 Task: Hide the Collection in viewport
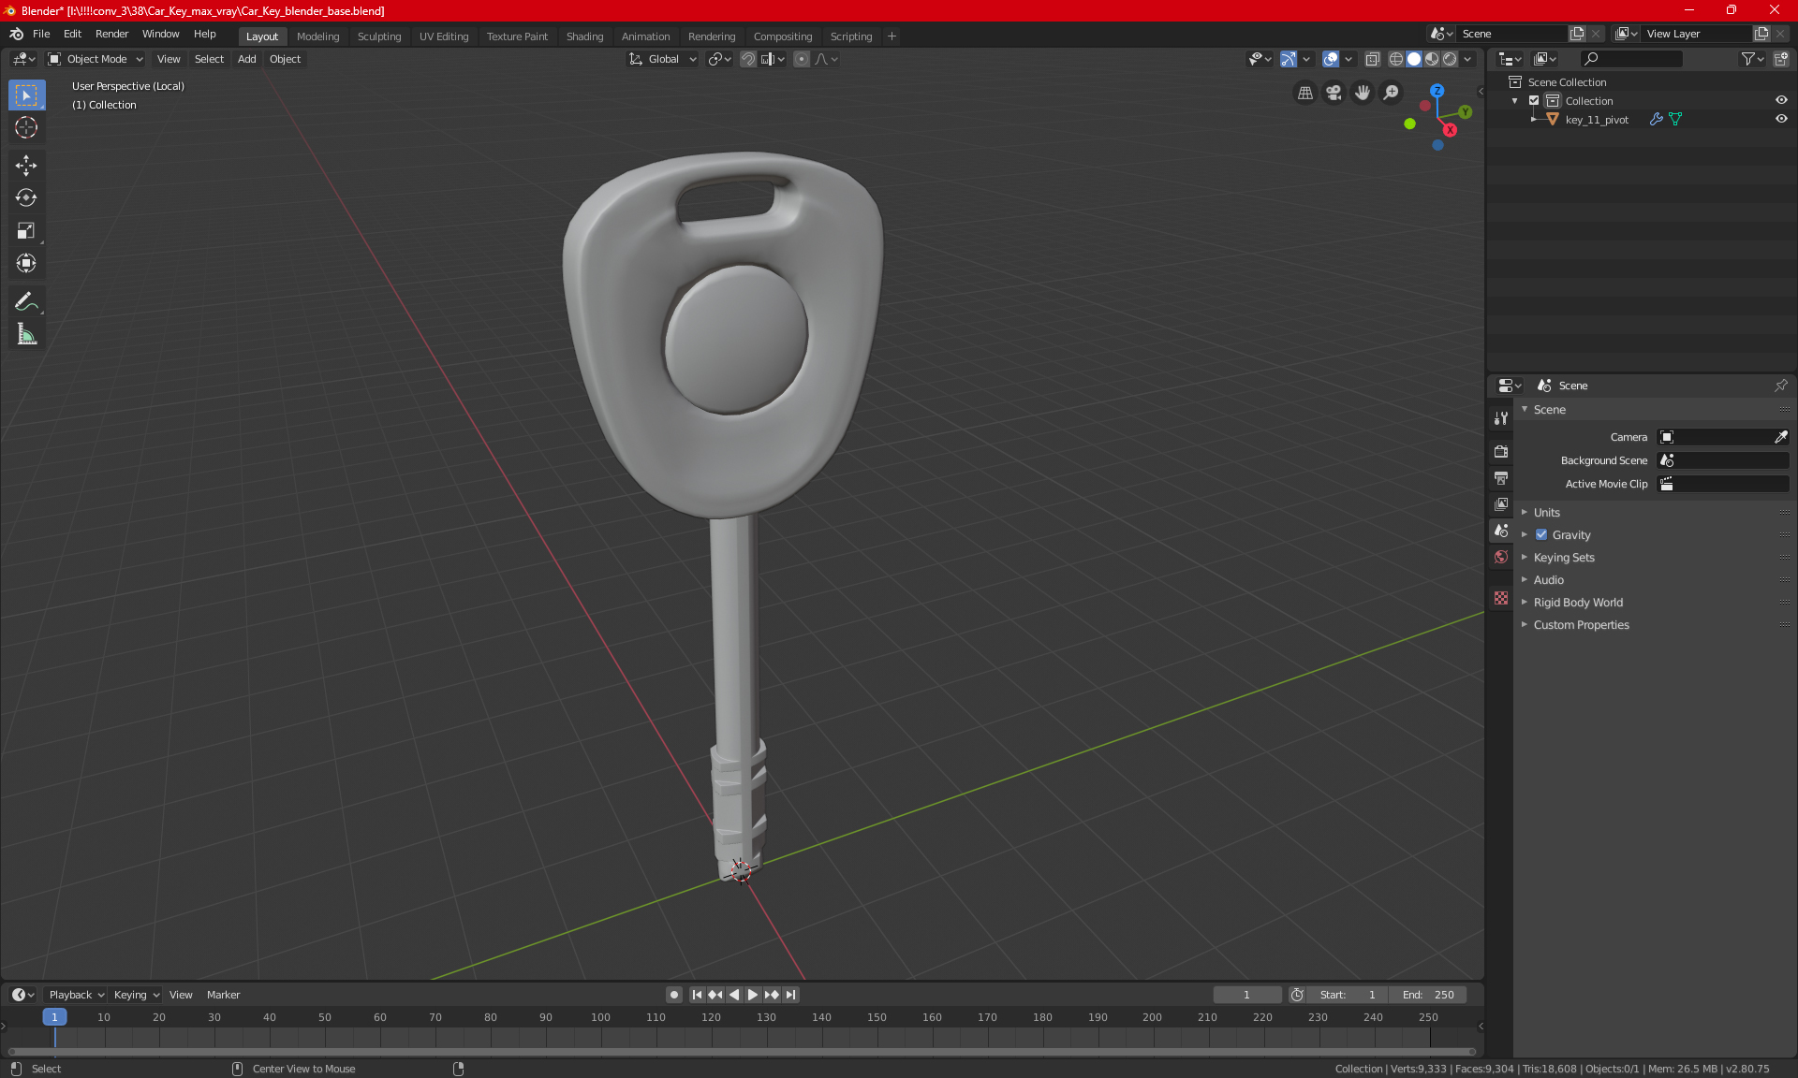pyautogui.click(x=1781, y=100)
